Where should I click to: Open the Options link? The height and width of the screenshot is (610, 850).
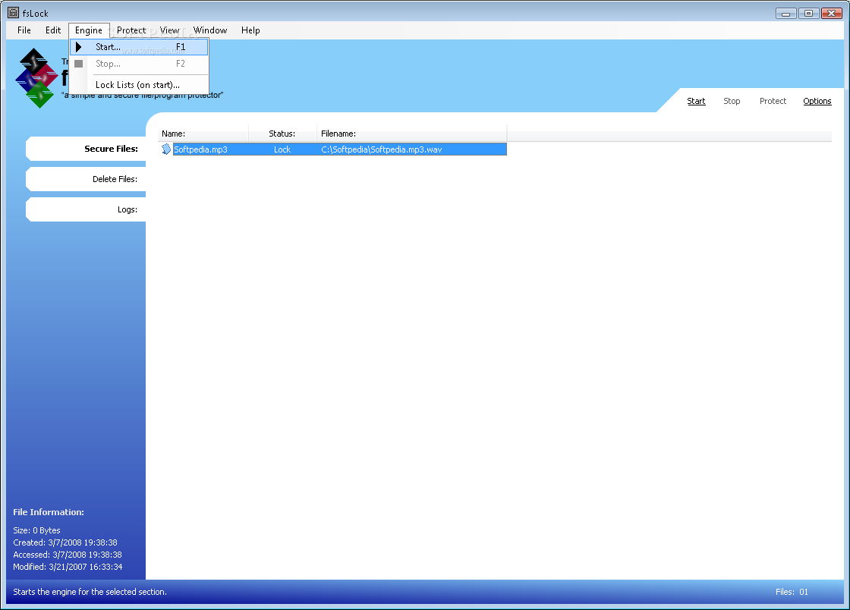(x=817, y=101)
